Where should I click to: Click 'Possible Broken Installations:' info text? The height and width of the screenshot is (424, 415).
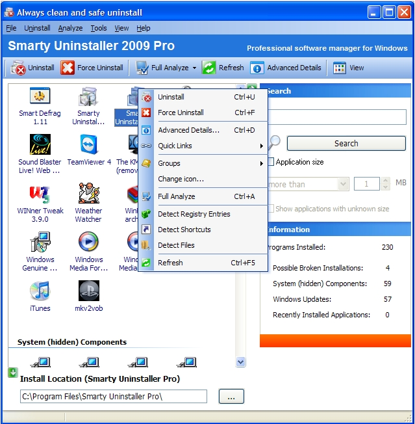pyautogui.click(x=318, y=268)
